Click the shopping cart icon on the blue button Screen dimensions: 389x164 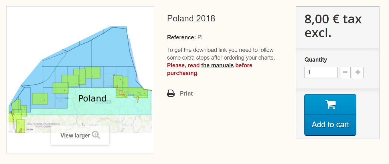pos(330,104)
